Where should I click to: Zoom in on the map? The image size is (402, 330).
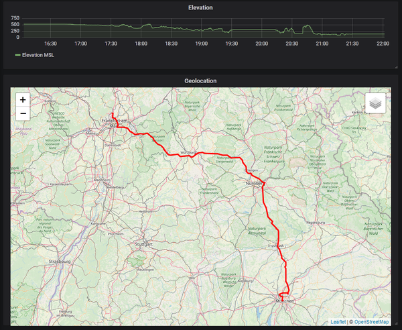(23, 99)
